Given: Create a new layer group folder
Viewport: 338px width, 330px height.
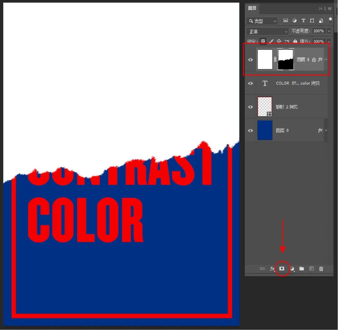Looking at the screenshot, I should (301, 269).
